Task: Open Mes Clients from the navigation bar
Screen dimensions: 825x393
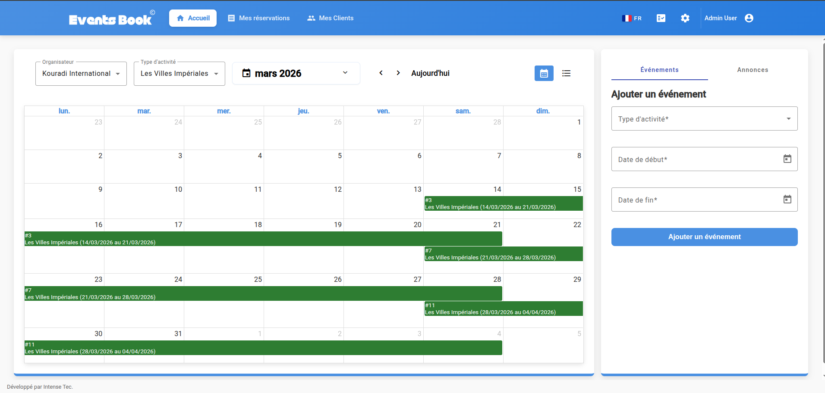Action: point(330,18)
